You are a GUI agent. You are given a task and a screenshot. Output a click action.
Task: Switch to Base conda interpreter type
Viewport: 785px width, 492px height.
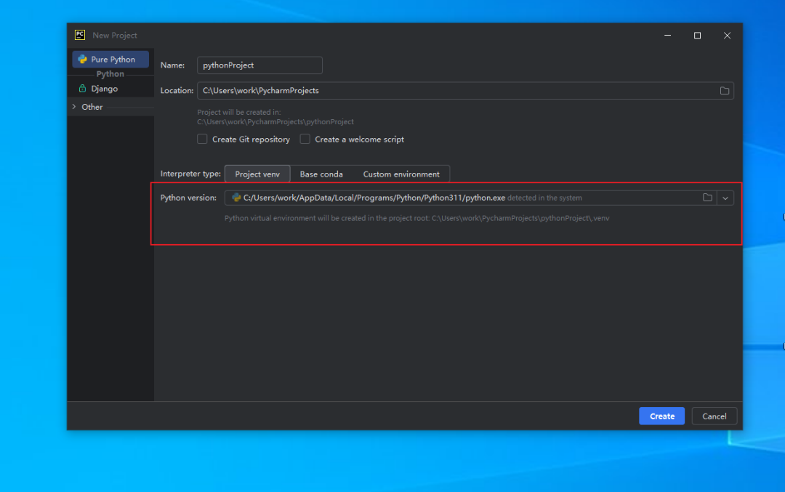pos(321,174)
